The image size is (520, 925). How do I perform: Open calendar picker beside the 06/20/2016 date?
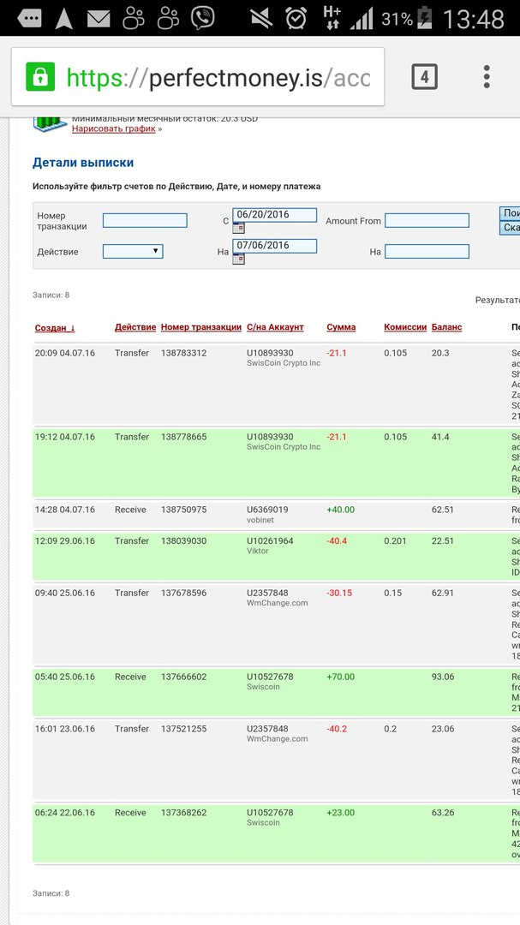click(x=238, y=229)
